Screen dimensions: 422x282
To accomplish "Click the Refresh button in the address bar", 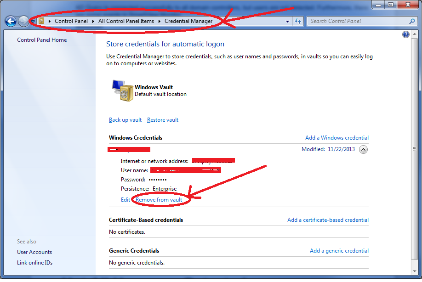I will pos(298,21).
